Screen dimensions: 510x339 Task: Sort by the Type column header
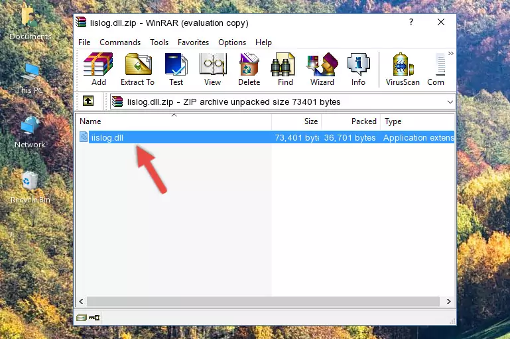coord(417,121)
